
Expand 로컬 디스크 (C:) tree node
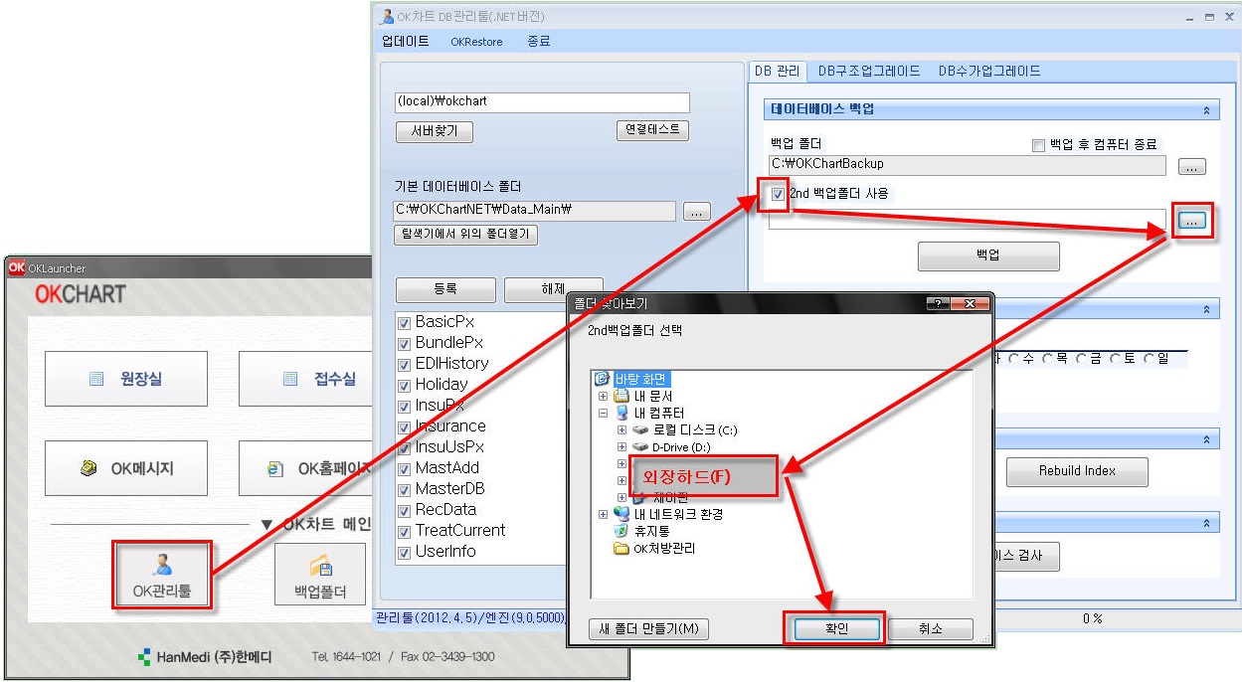[621, 429]
